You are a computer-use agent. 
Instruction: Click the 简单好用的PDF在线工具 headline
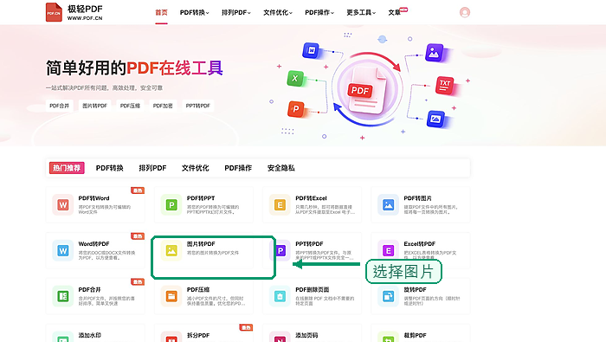point(134,68)
